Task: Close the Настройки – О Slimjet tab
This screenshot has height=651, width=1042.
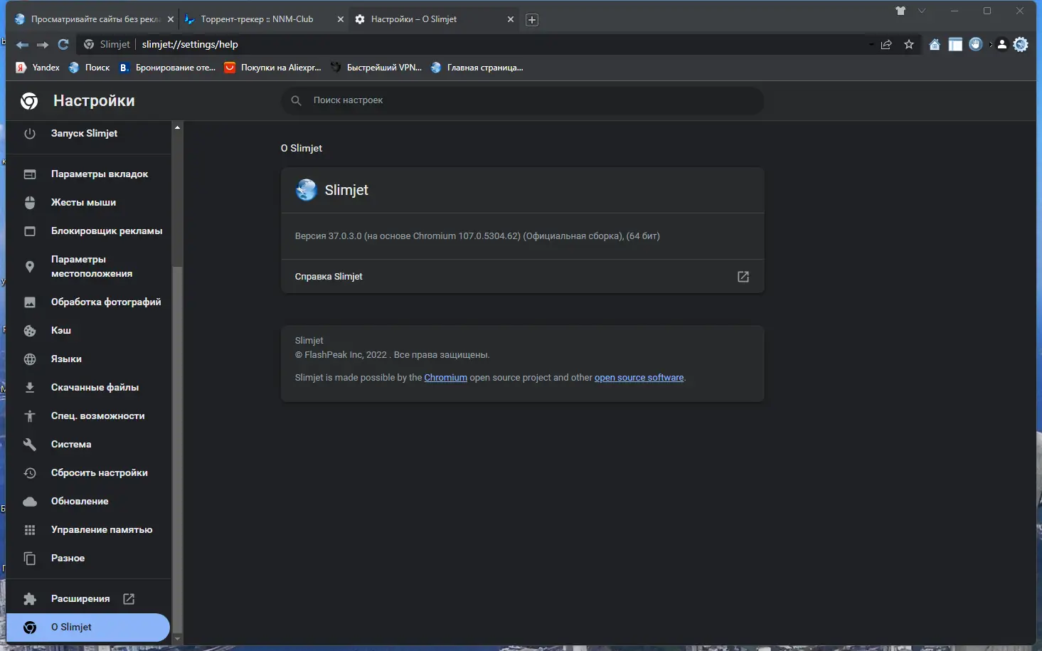Action: (x=511, y=20)
